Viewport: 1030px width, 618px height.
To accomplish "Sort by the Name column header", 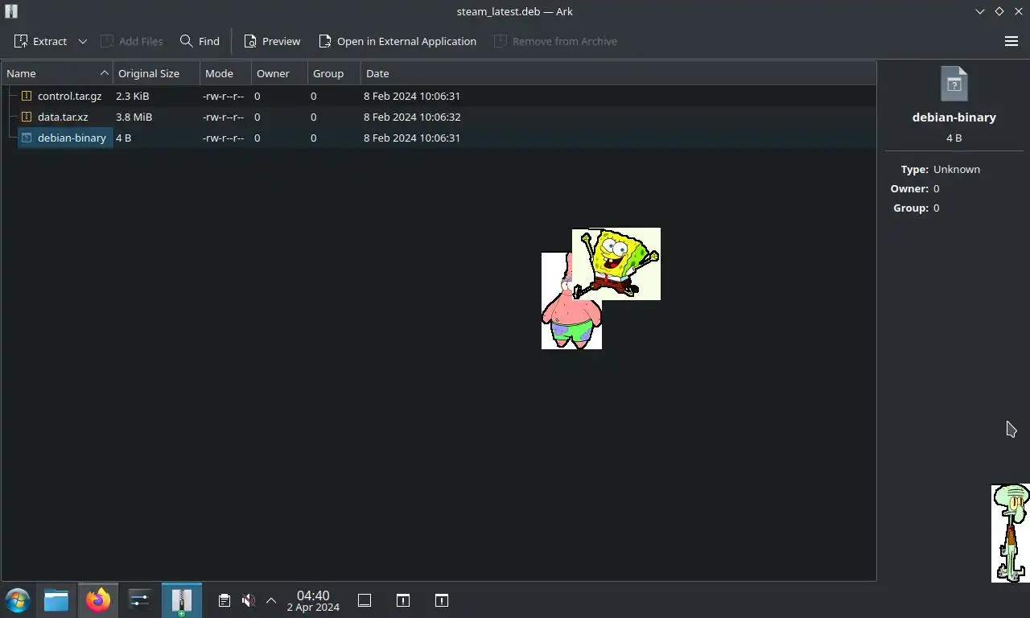I will click(x=57, y=73).
